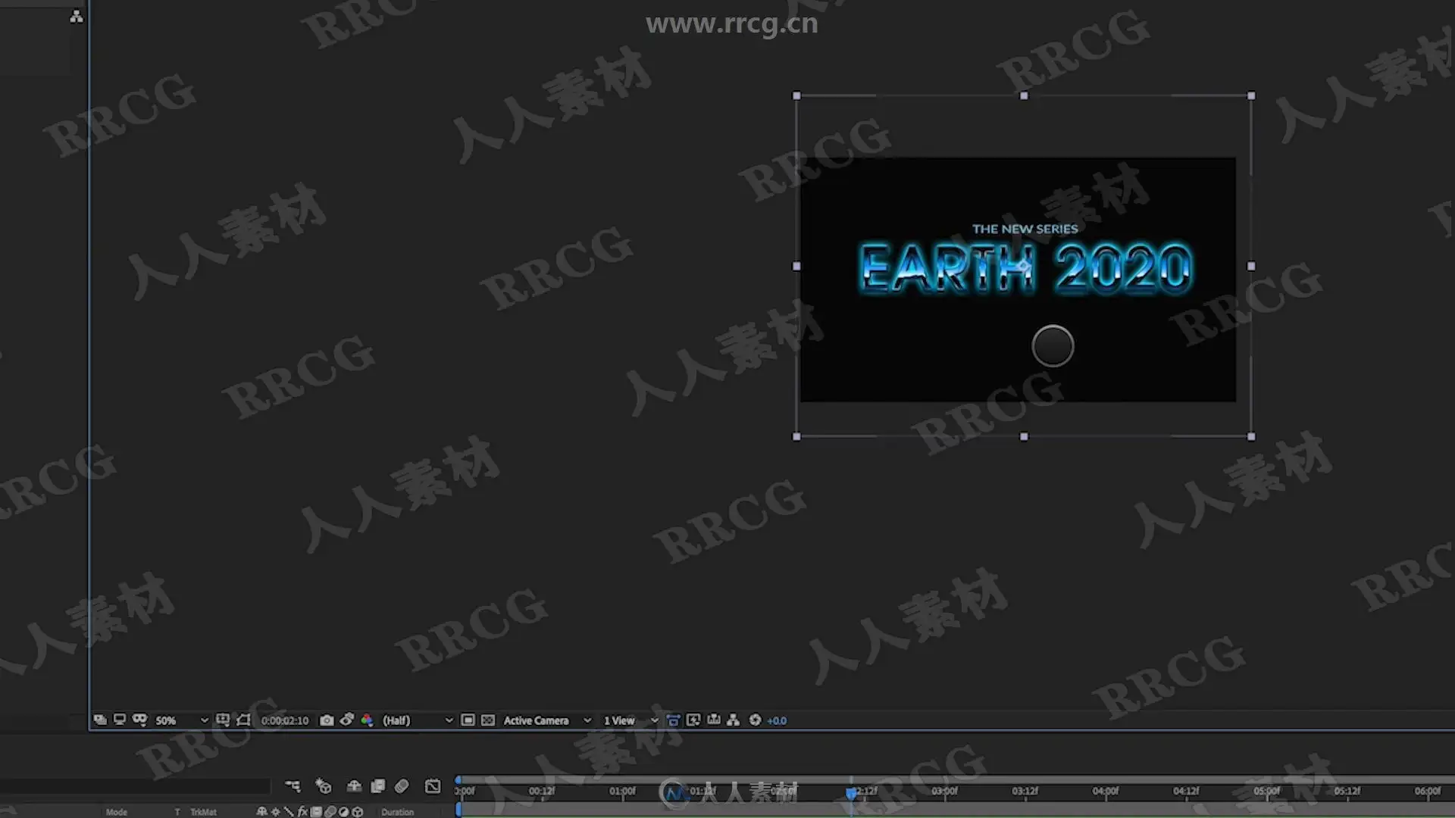Click the +0.0 exposure value

coord(778,720)
